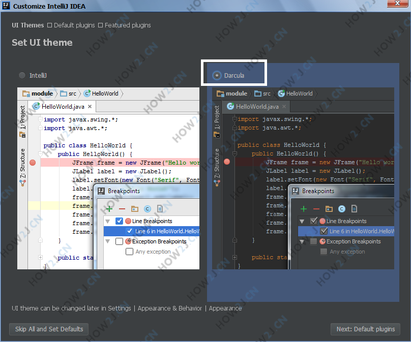This screenshot has height=342, width=411.
Task: Collapse Line Breakpoints tree node in Darcula preview
Action: pos(302,221)
